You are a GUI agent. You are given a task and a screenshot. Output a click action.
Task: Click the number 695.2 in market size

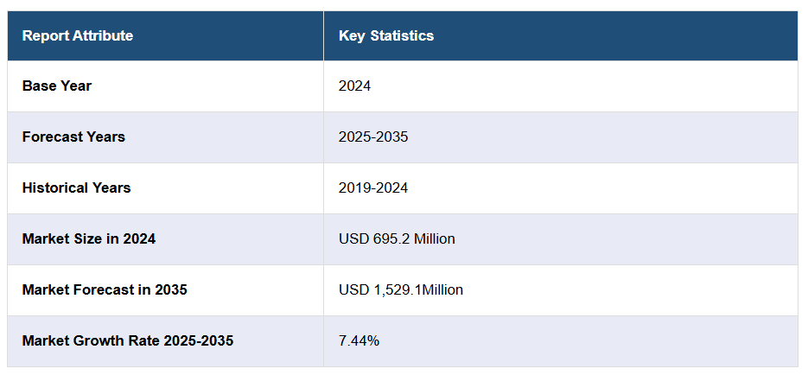click(x=387, y=238)
